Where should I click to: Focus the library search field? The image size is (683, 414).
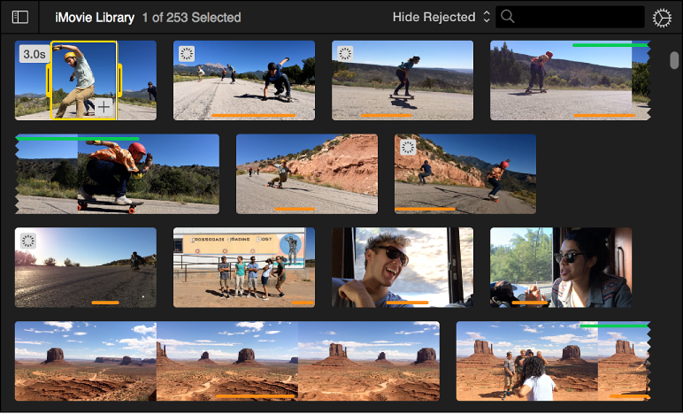570,17
